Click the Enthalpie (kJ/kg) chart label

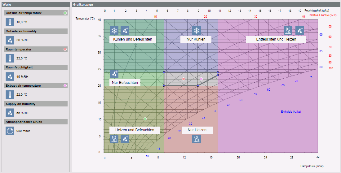pos(291,112)
